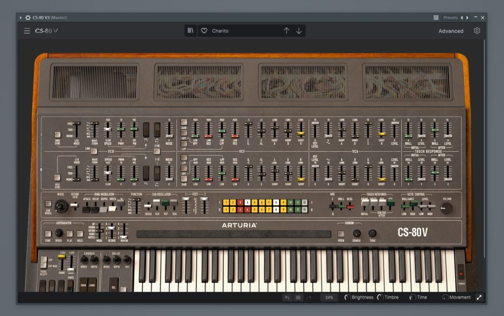Image resolution: width=504 pixels, height=316 pixels.
Task: Click the Arpeggiator Speed knob
Action: [x=58, y=232]
